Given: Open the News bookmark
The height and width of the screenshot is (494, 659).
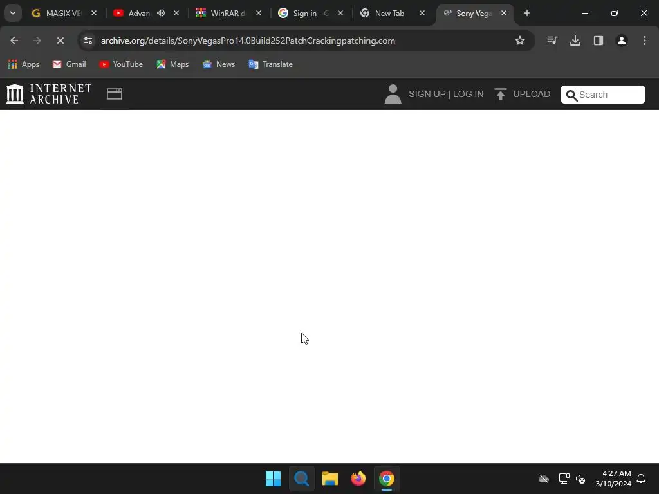Looking at the screenshot, I should [219, 64].
